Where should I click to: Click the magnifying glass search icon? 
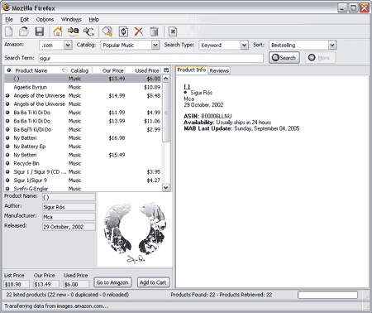[107, 31]
